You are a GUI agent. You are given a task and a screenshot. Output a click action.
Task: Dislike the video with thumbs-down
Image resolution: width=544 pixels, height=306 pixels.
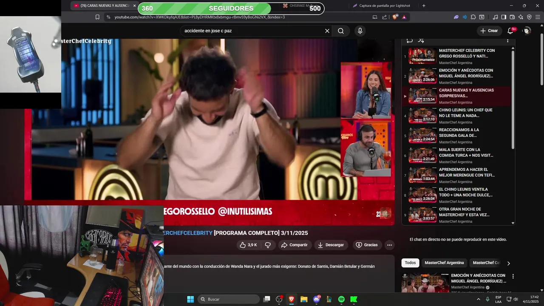tap(268, 245)
